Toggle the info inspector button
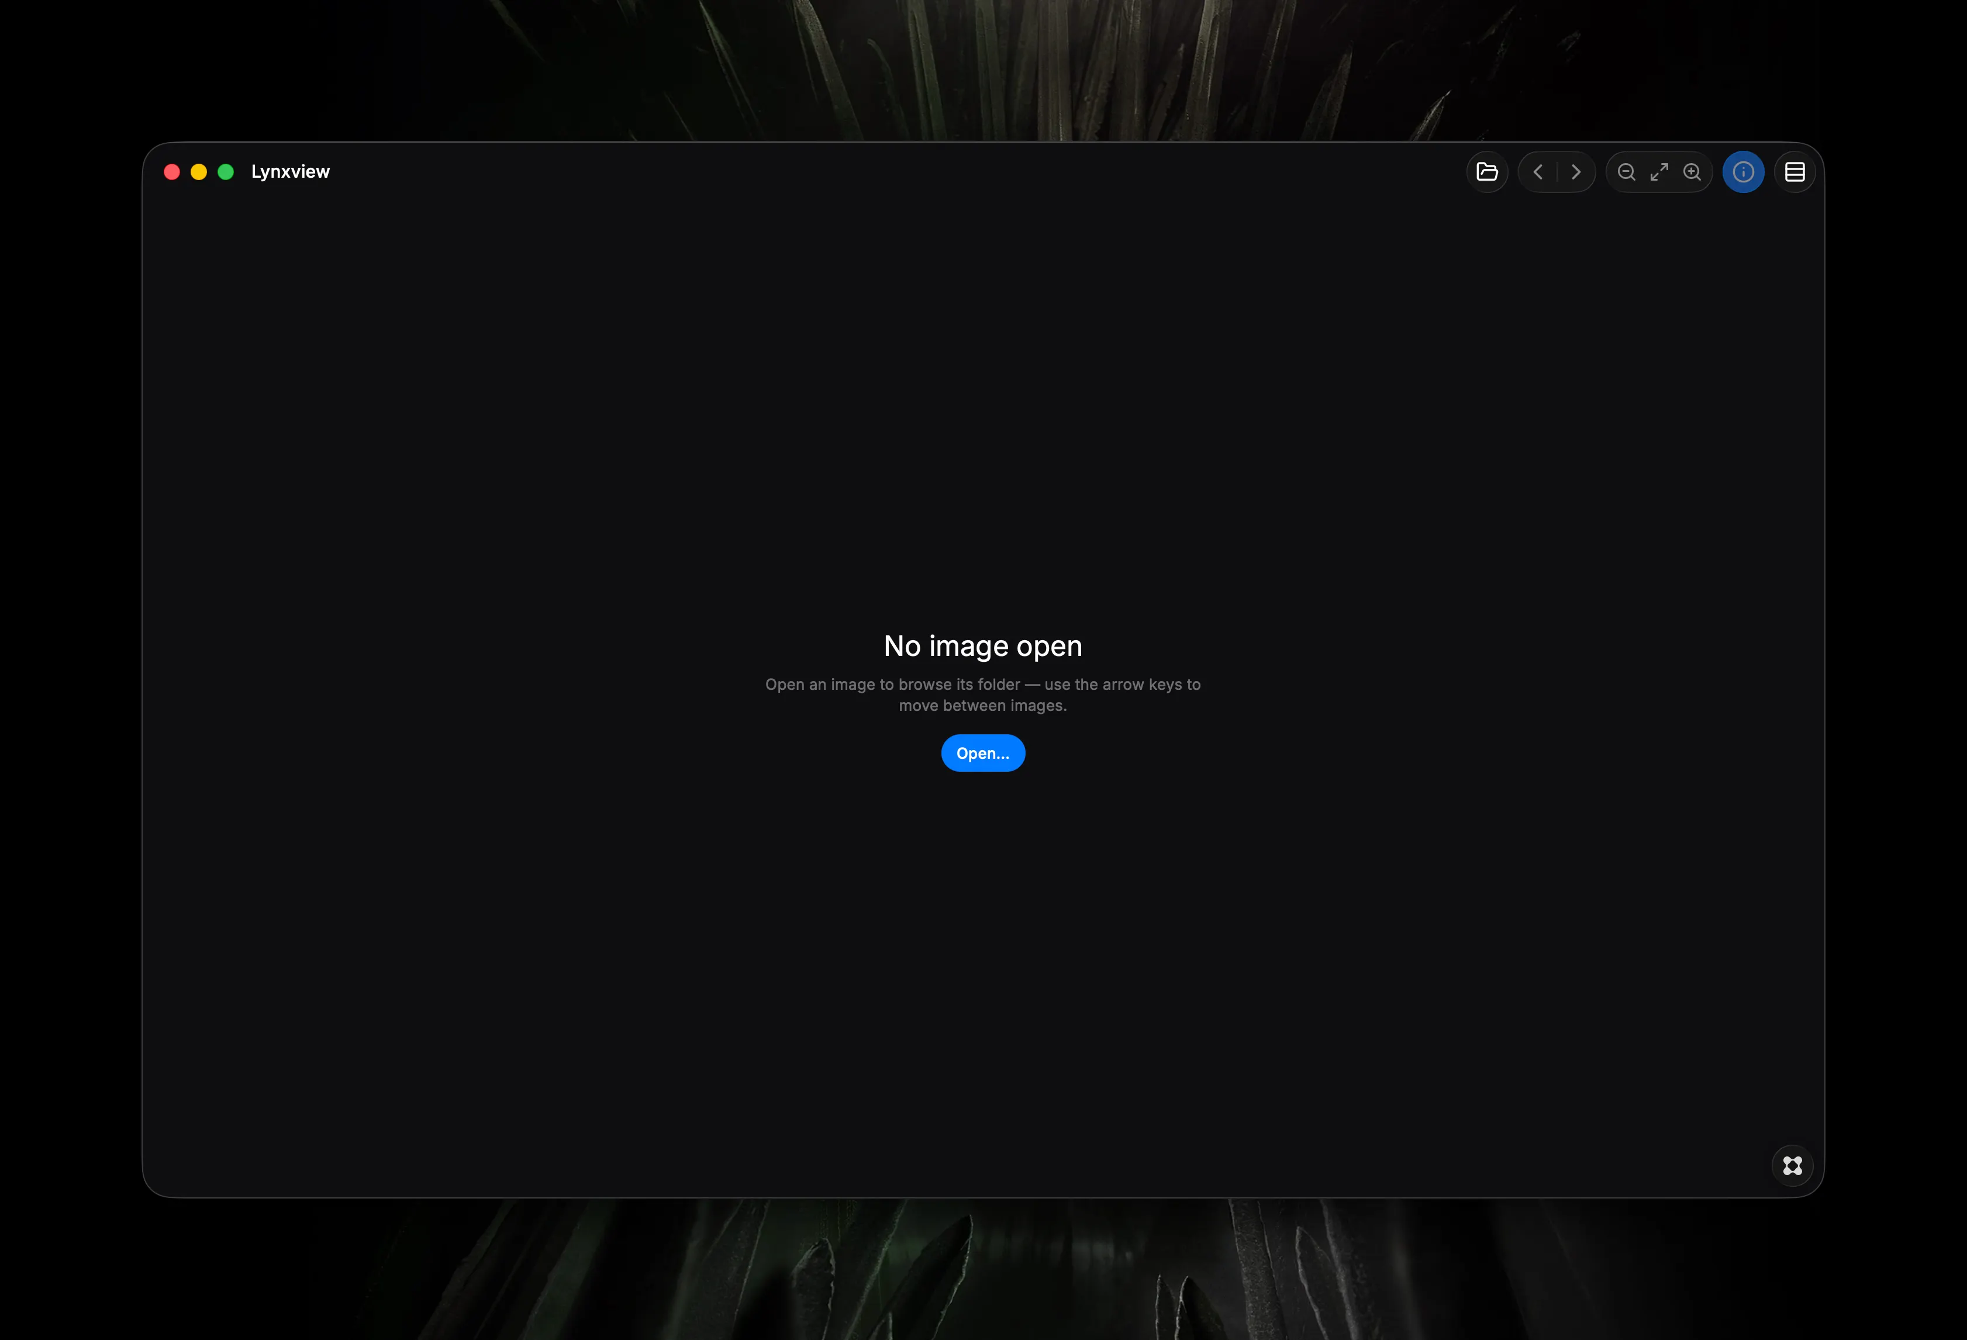 (x=1744, y=172)
